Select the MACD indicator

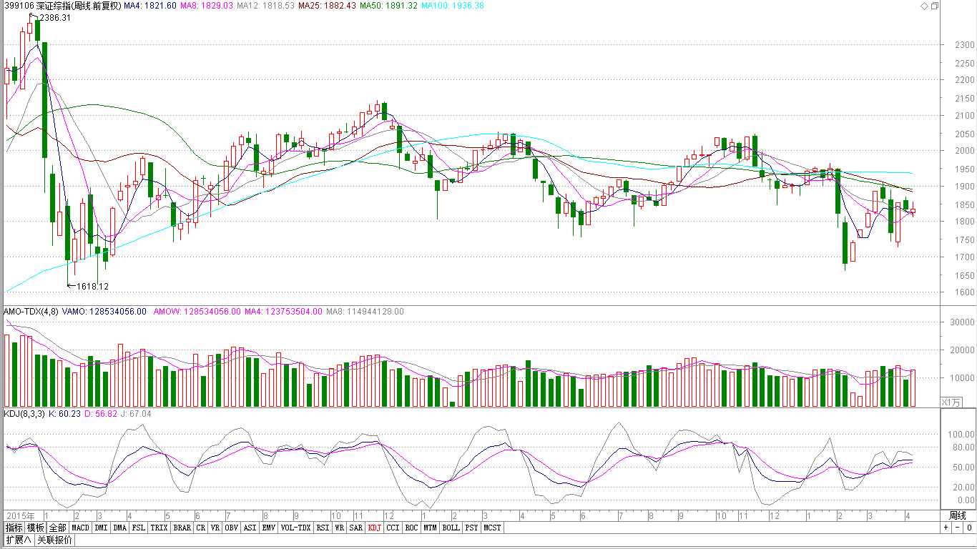[x=81, y=528]
